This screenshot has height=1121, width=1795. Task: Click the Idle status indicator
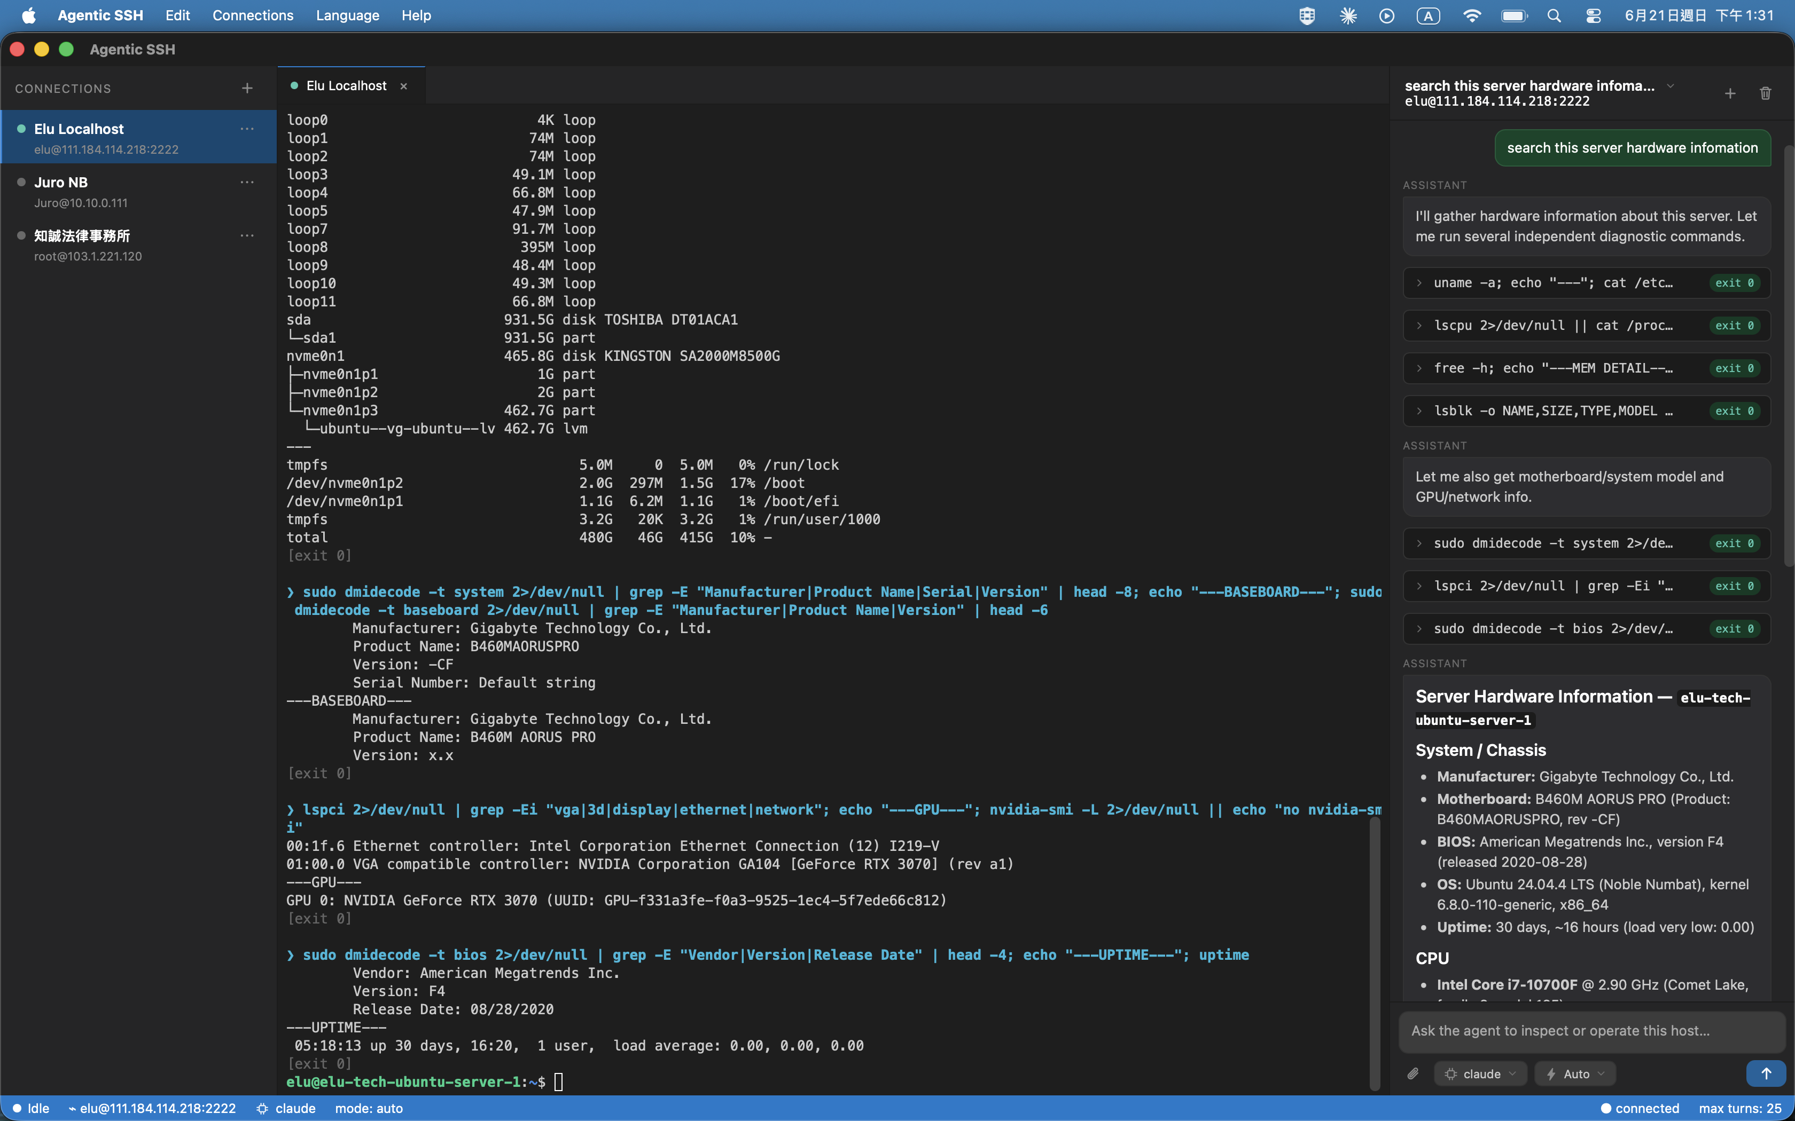31,1108
